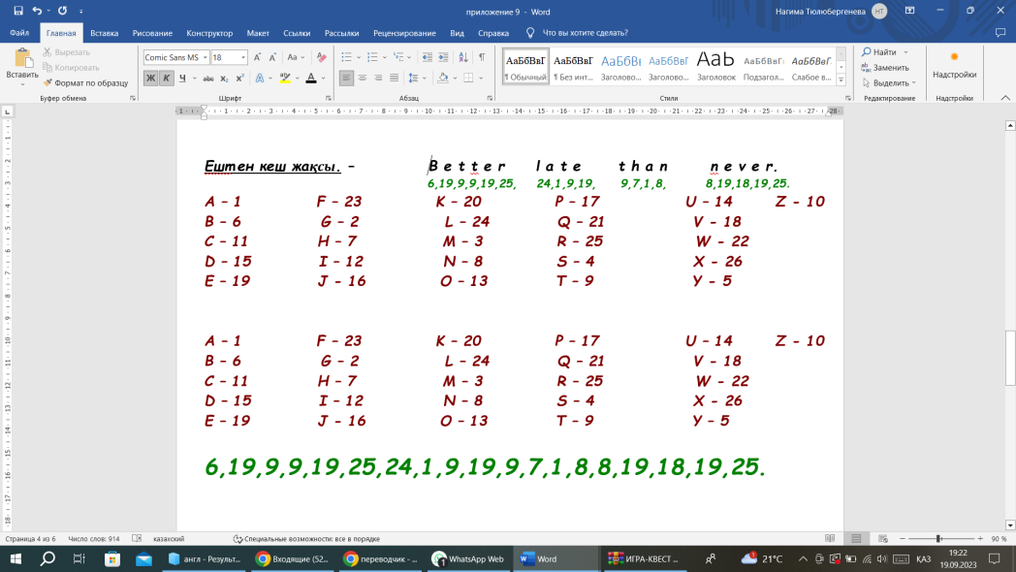Open the font size 18 dropdown
This screenshot has width=1016, height=572.
pyautogui.click(x=243, y=57)
